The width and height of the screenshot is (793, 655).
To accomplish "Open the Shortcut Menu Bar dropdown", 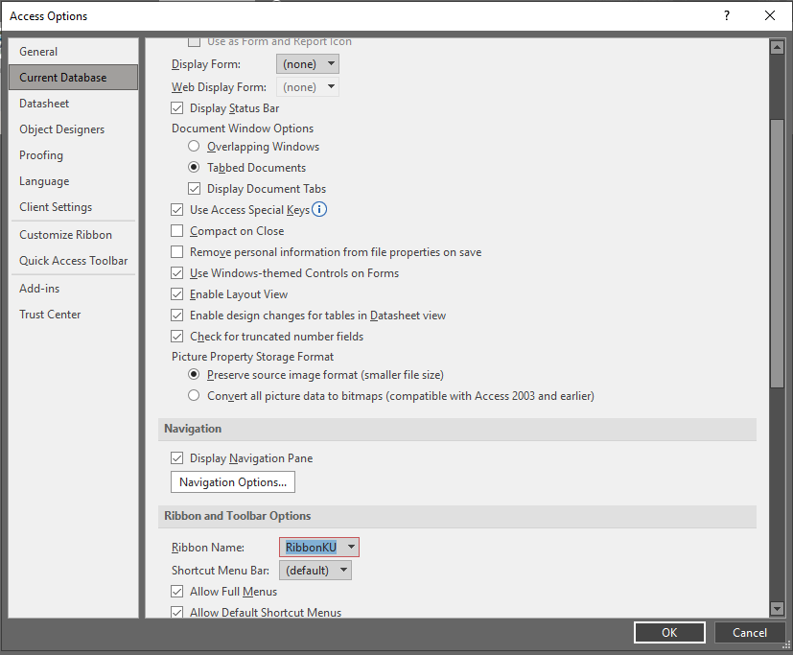I will [x=315, y=570].
